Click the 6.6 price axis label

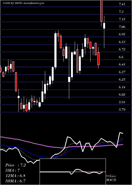[121, 57]
